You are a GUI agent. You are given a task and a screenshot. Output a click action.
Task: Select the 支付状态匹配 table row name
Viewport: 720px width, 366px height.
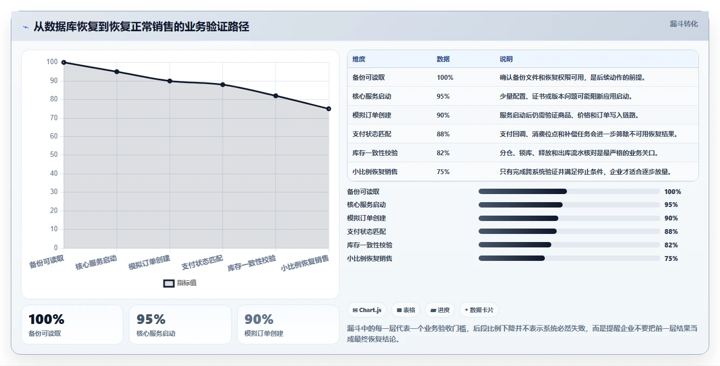pyautogui.click(x=372, y=134)
